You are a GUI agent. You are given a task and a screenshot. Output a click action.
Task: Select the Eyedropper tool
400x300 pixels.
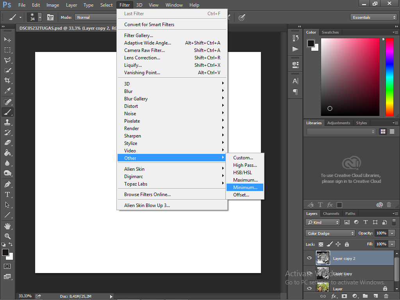(7, 91)
